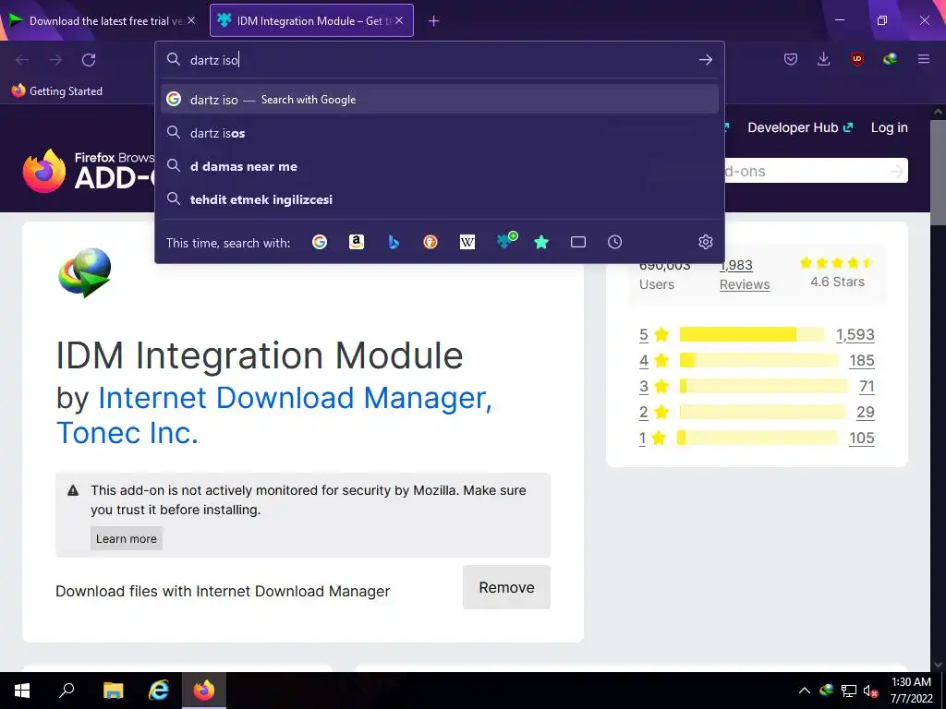Search this time with Bing
This screenshot has width=946, height=709.
click(394, 242)
